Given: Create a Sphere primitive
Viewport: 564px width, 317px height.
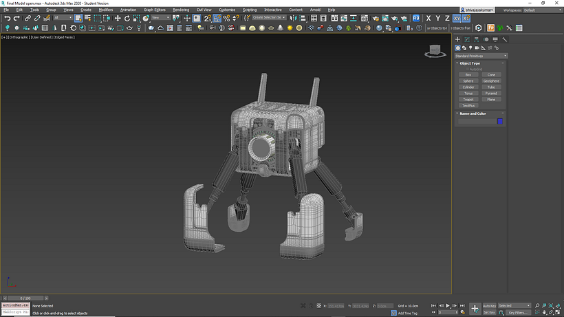Looking at the screenshot, I should (x=468, y=81).
